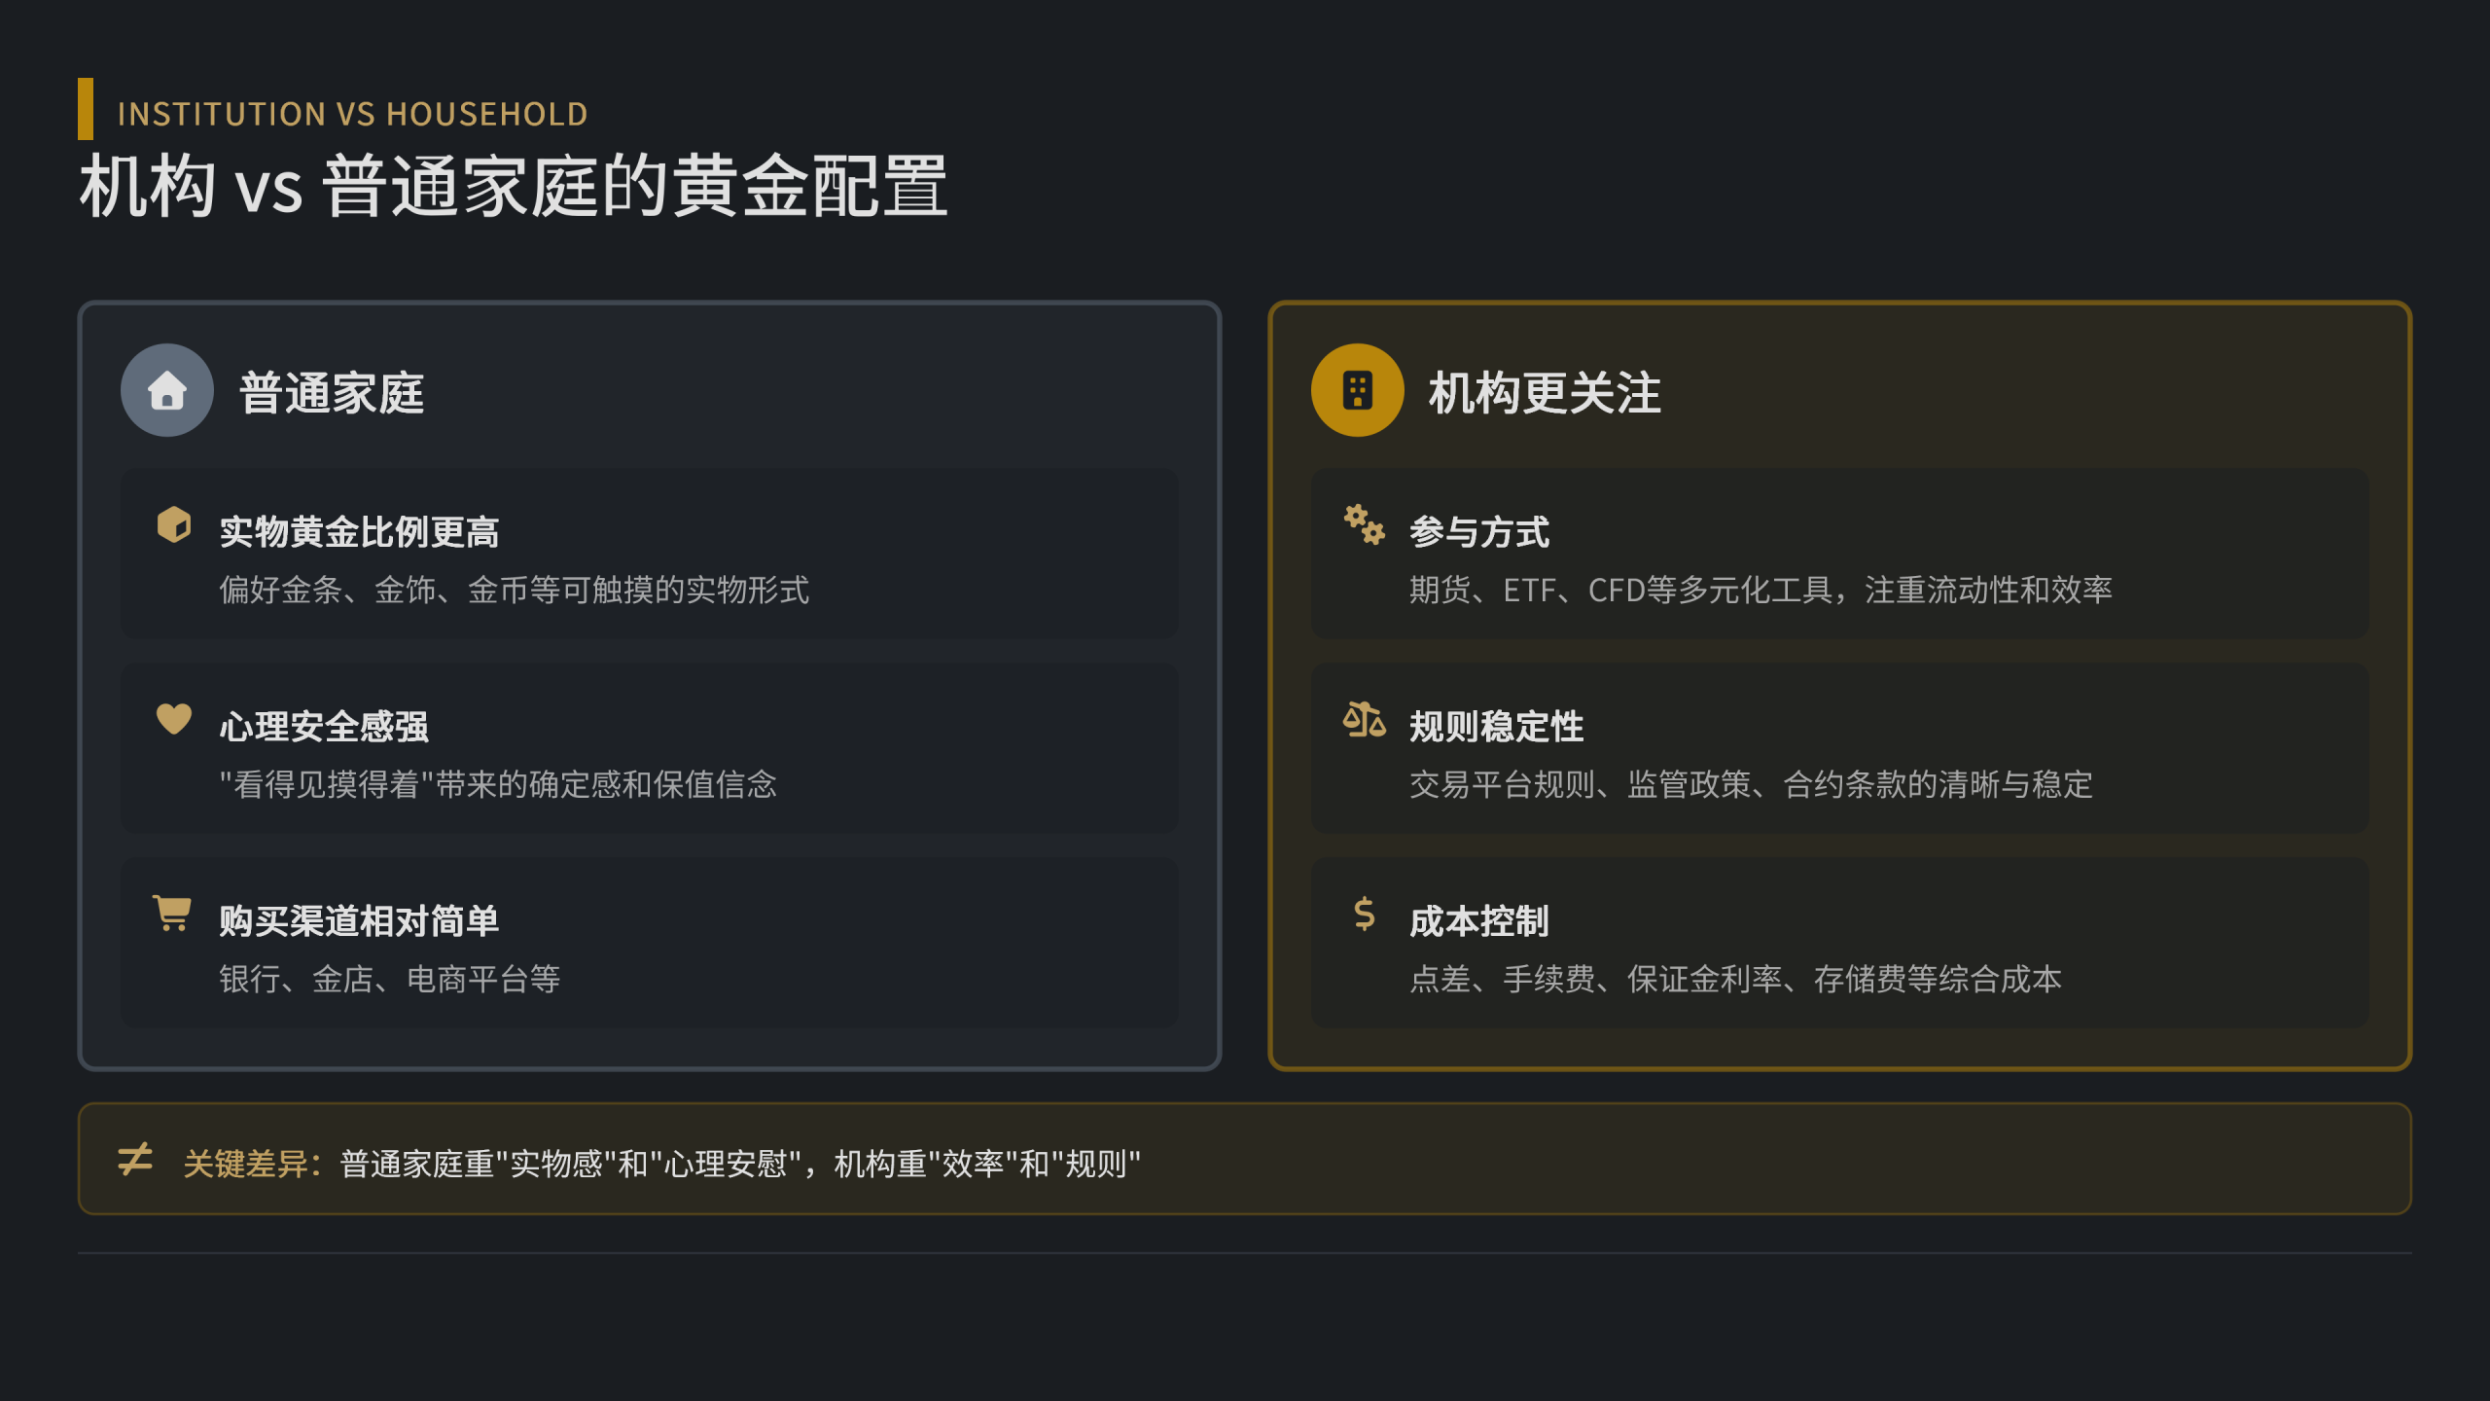Select the 普通家庭 card heading
The height and width of the screenshot is (1401, 2490).
[332, 393]
